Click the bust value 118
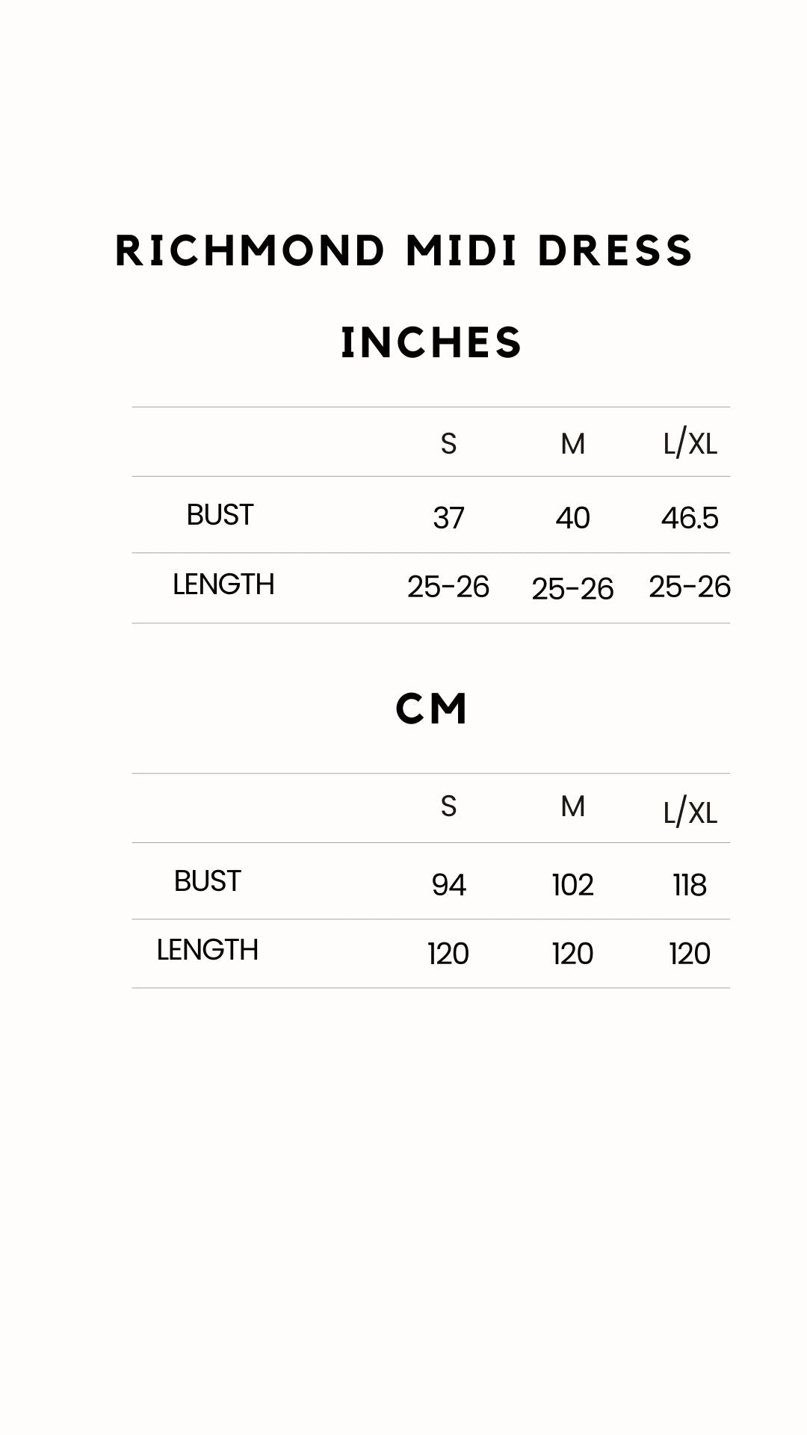The width and height of the screenshot is (807, 1435). pyautogui.click(x=690, y=885)
